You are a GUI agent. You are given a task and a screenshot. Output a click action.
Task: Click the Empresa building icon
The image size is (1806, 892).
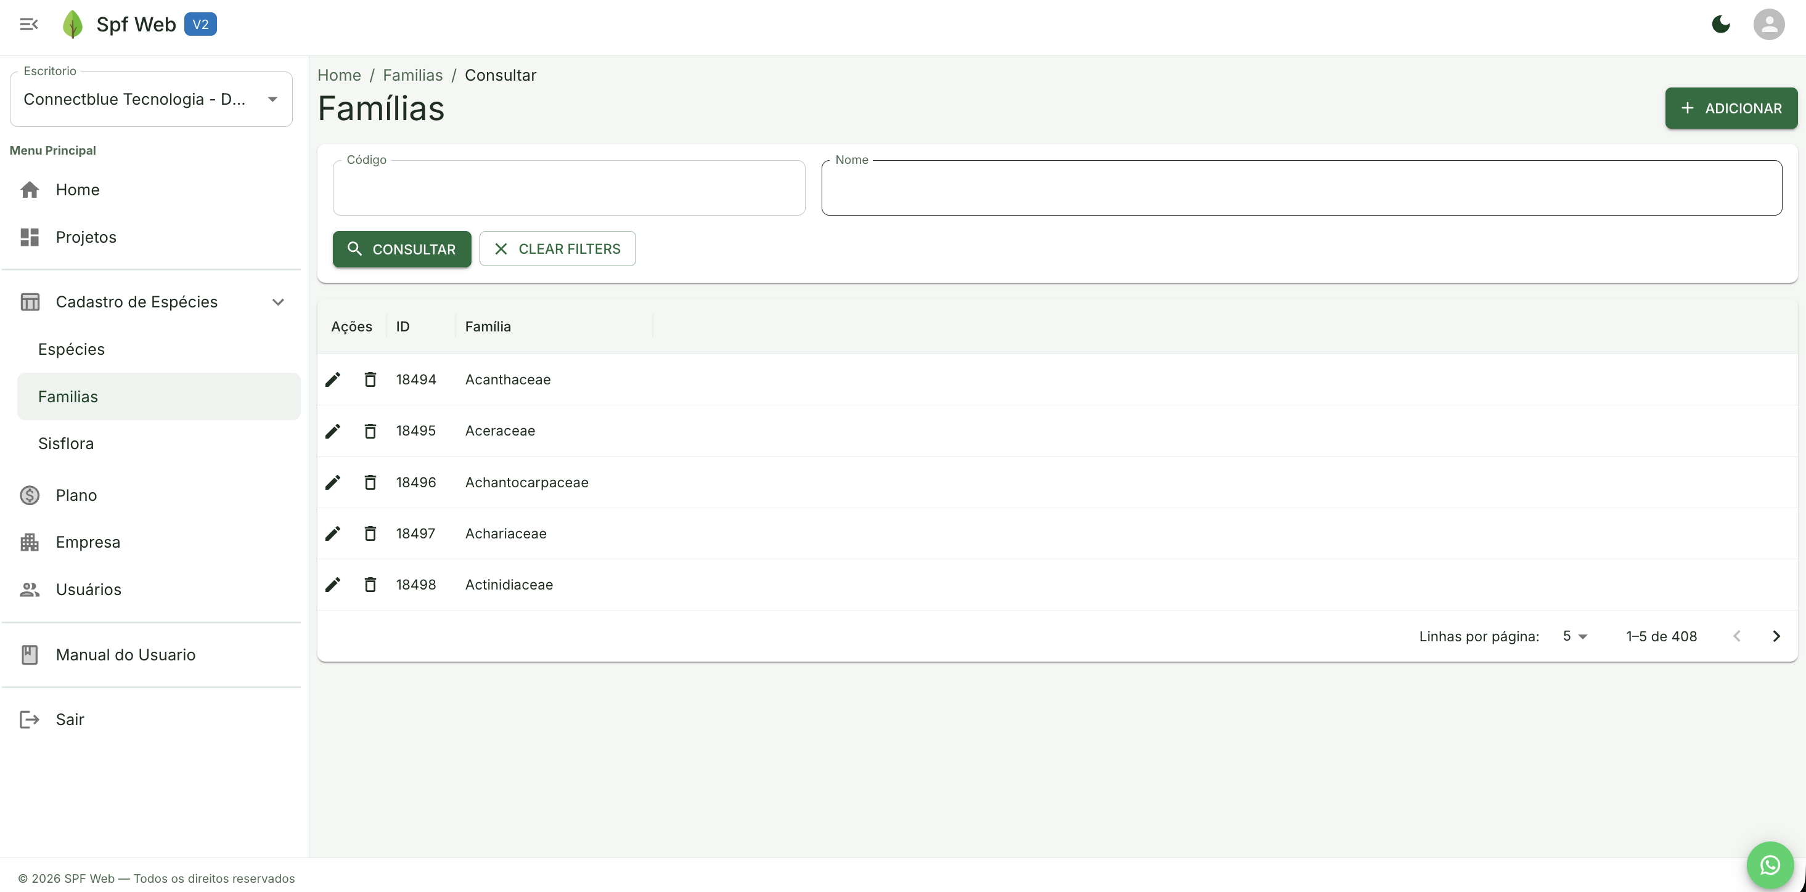point(30,542)
